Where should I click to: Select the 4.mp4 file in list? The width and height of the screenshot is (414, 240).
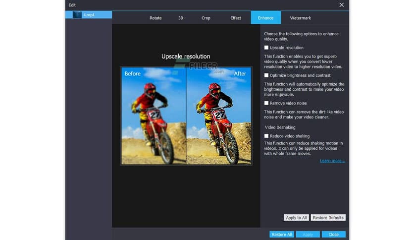[89, 15]
